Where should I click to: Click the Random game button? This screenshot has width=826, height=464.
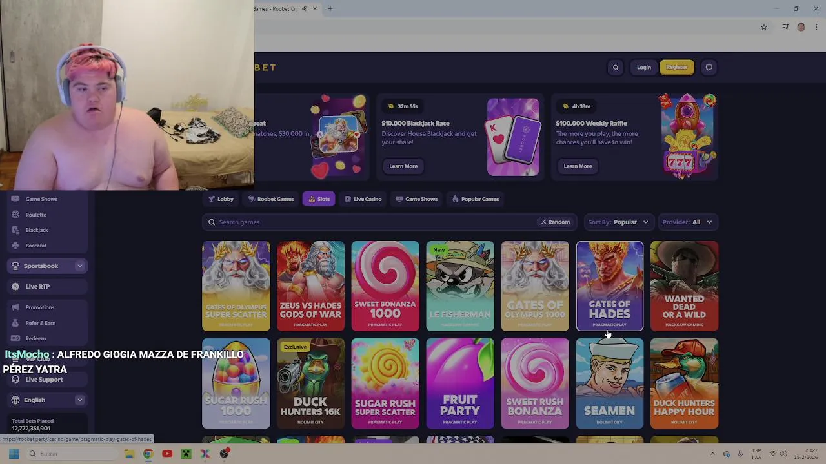[x=555, y=222]
